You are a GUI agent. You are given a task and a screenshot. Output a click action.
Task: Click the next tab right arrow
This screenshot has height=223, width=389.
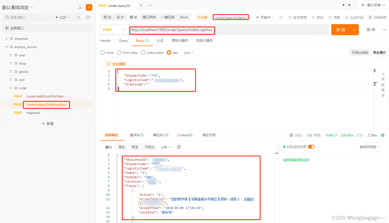pyautogui.click(x=350, y=5)
